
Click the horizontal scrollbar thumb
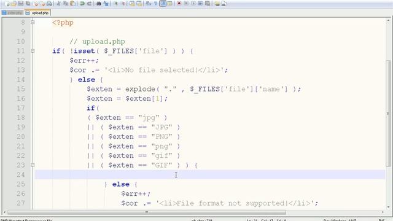click(147, 212)
